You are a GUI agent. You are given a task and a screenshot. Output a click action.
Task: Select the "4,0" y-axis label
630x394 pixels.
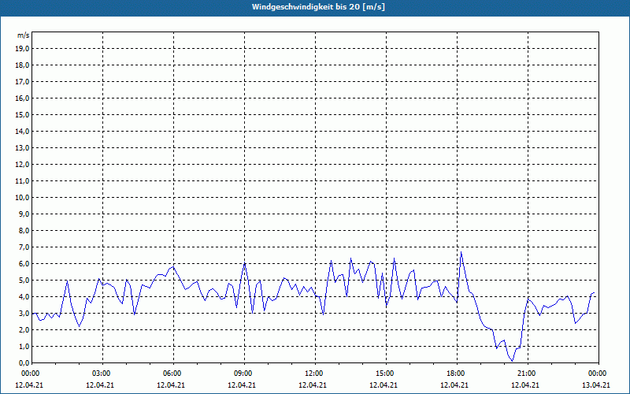24,297
